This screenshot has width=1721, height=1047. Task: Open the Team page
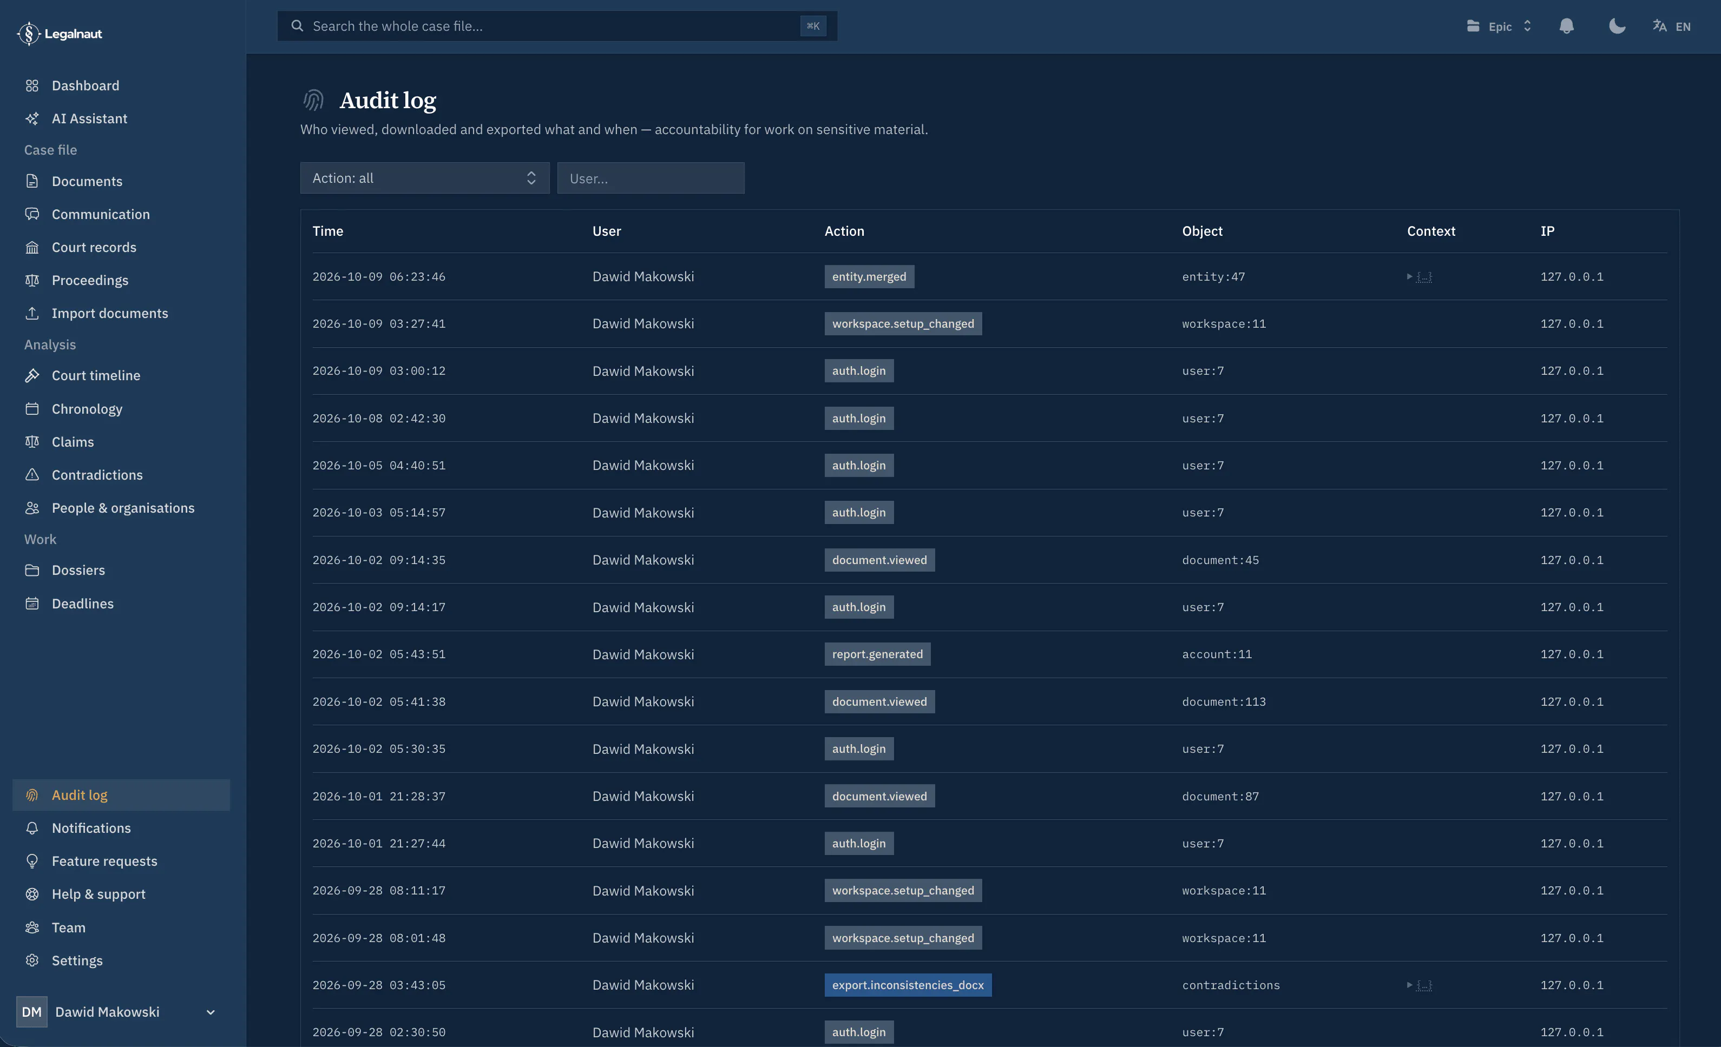[121, 927]
